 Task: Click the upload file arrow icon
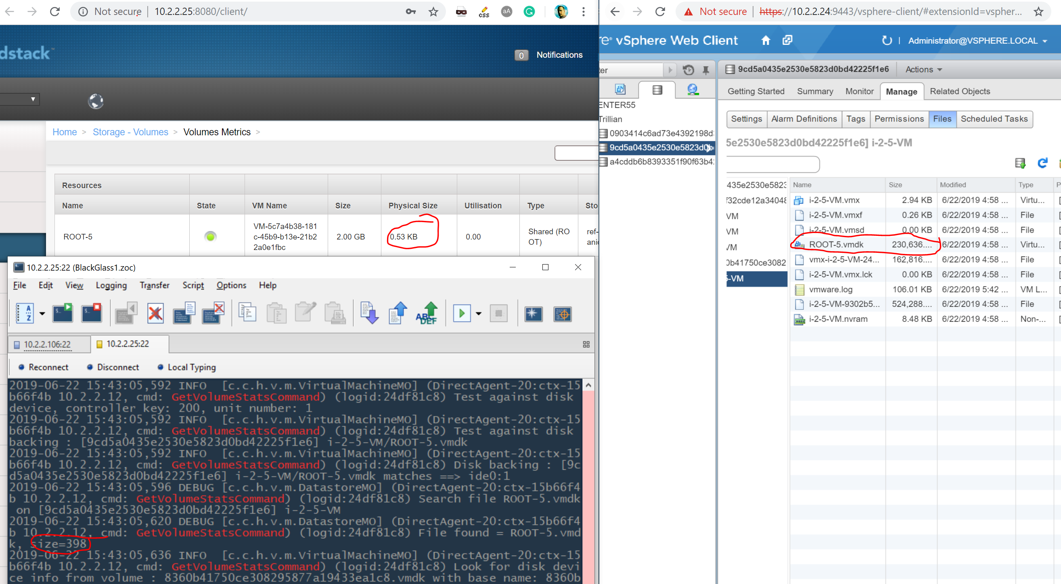(x=398, y=314)
